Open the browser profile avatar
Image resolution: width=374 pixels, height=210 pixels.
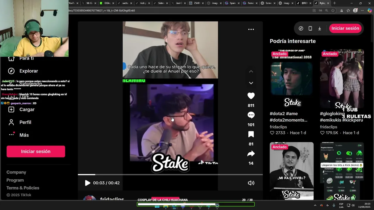pos(355,10)
